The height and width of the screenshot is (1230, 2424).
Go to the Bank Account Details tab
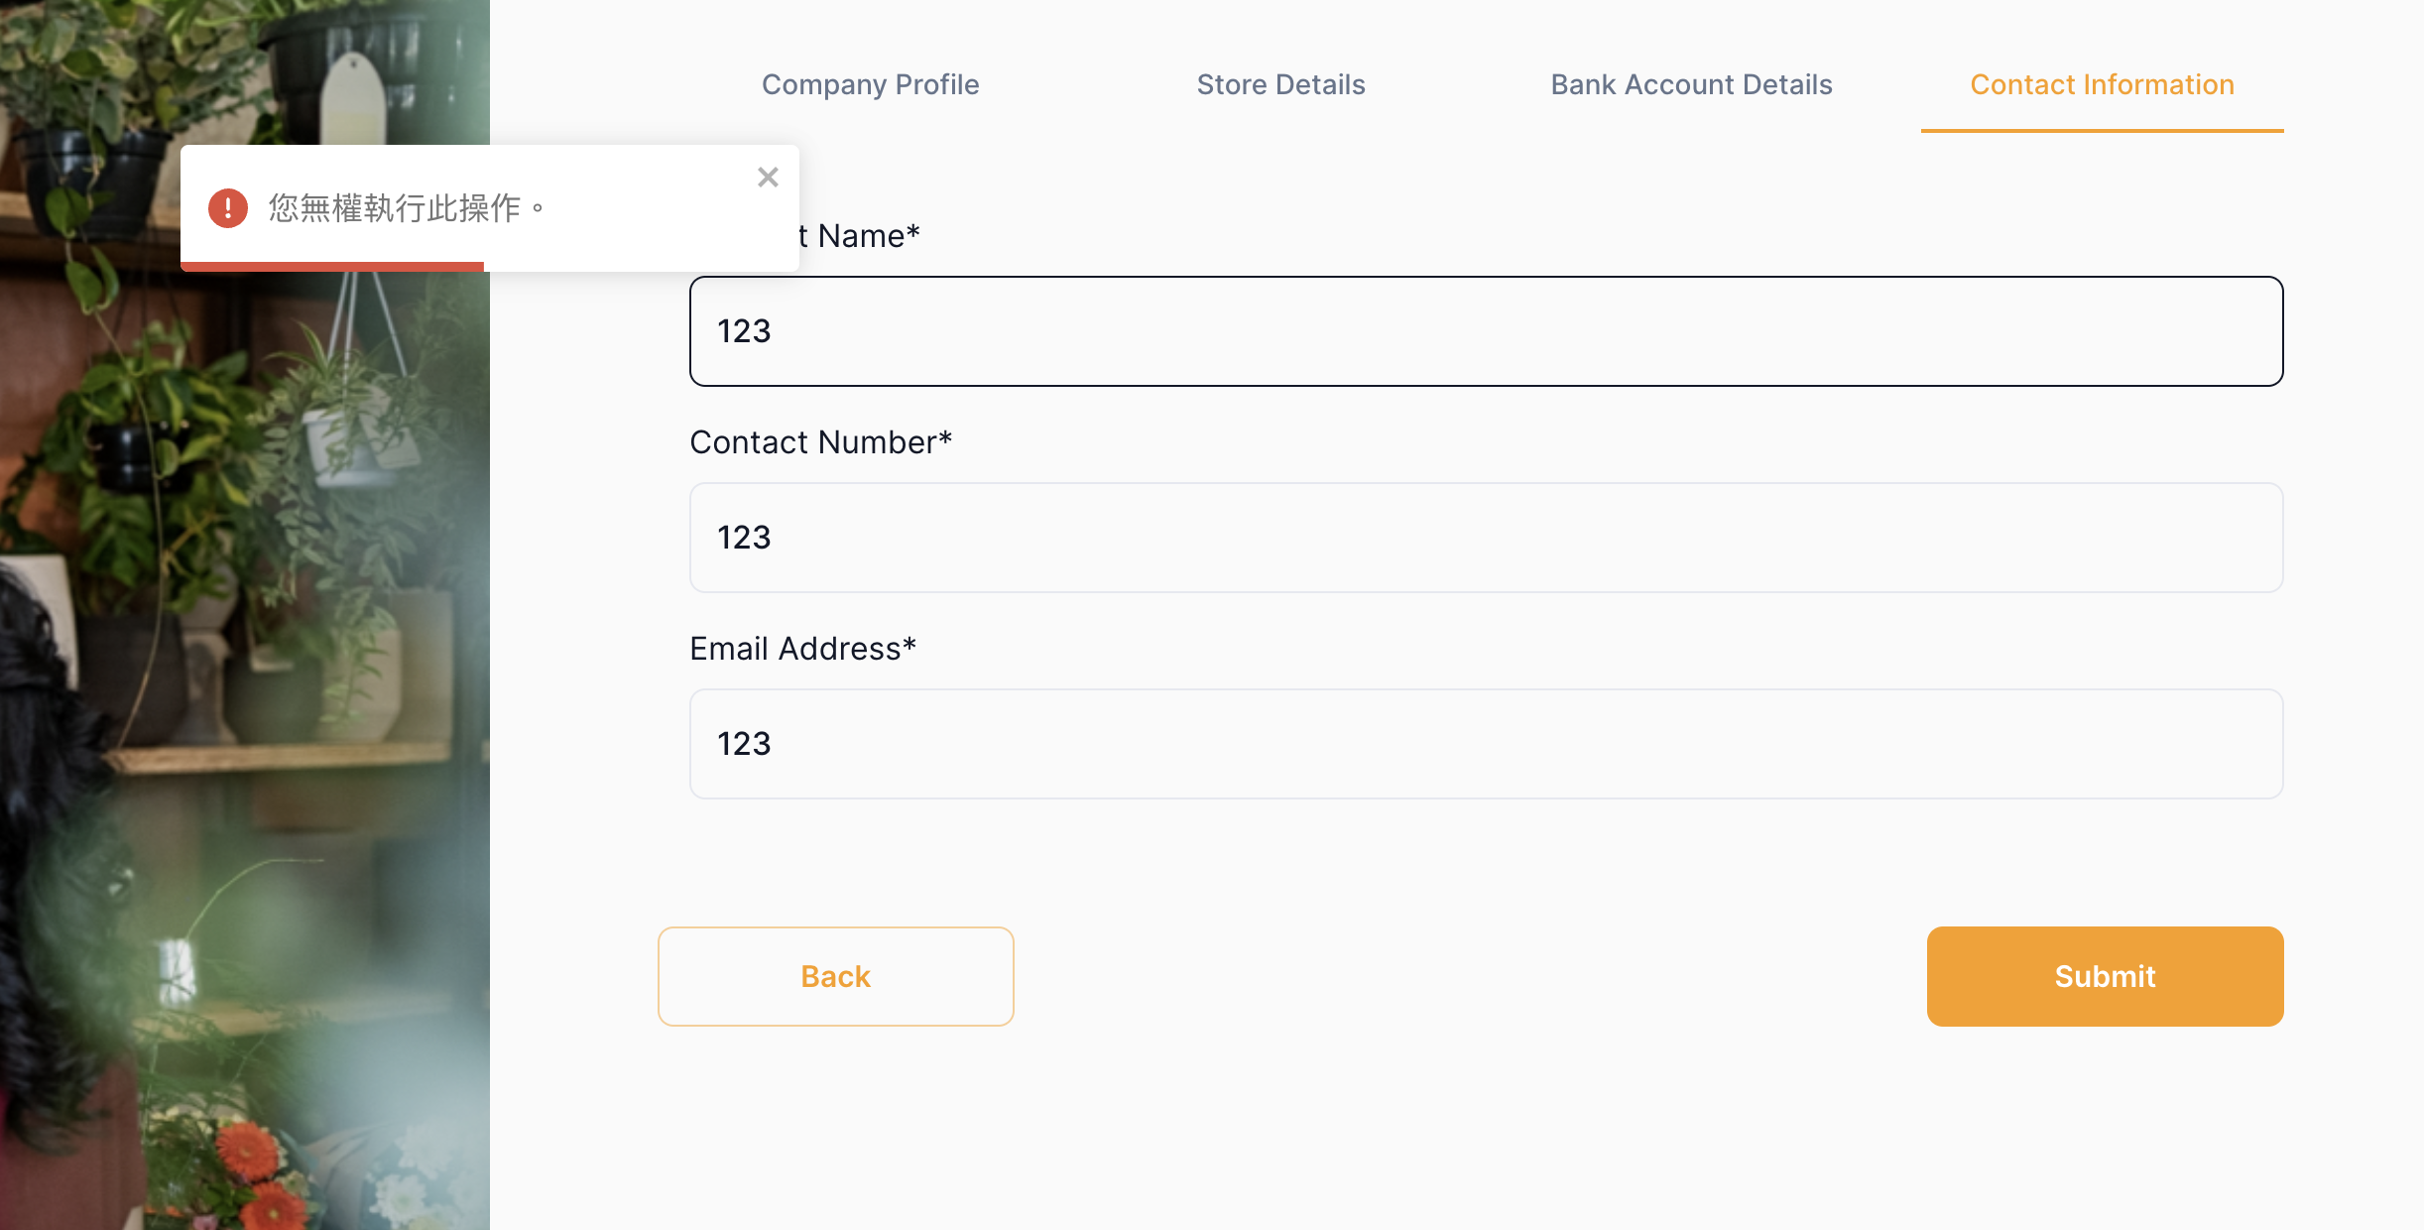click(1691, 85)
